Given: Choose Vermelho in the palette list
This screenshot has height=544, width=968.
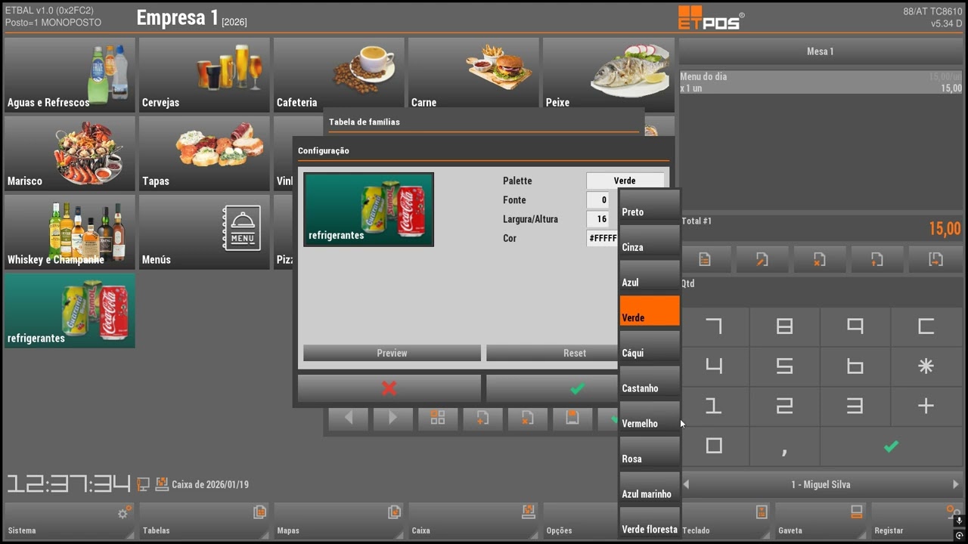Looking at the screenshot, I should [x=650, y=417].
